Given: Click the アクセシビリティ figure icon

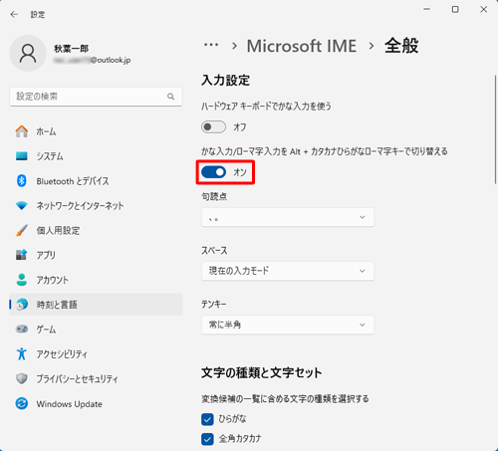Looking at the screenshot, I should tap(22, 353).
